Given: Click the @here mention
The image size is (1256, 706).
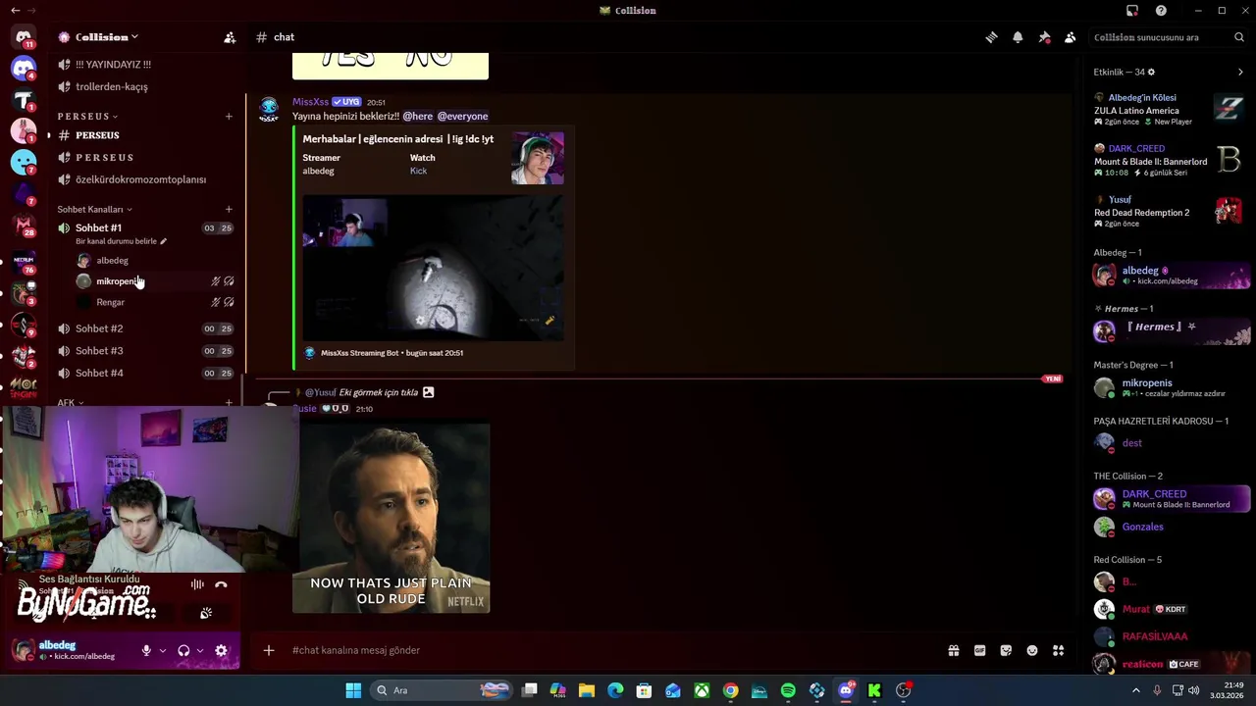Looking at the screenshot, I should [418, 117].
